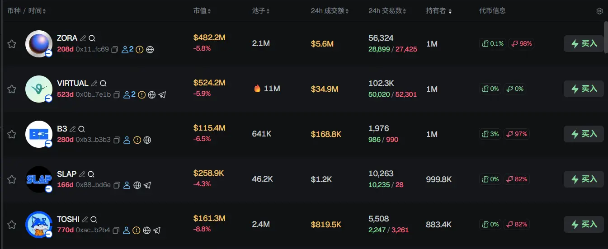Click the search icon beside SLAP
Screen dimensions: 608x249
click(91, 174)
